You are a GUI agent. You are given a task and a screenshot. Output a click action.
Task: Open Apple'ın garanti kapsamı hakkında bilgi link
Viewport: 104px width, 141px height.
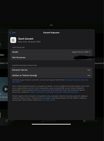55,92
